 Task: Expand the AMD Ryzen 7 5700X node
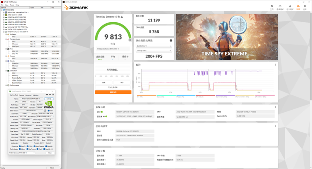tap(4, 15)
